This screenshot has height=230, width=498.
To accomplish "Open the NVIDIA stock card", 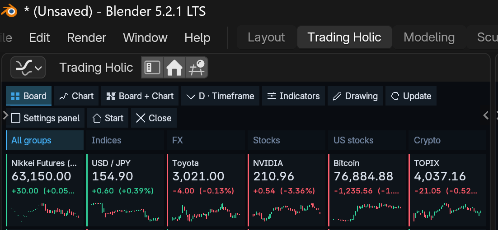I will point(287,190).
